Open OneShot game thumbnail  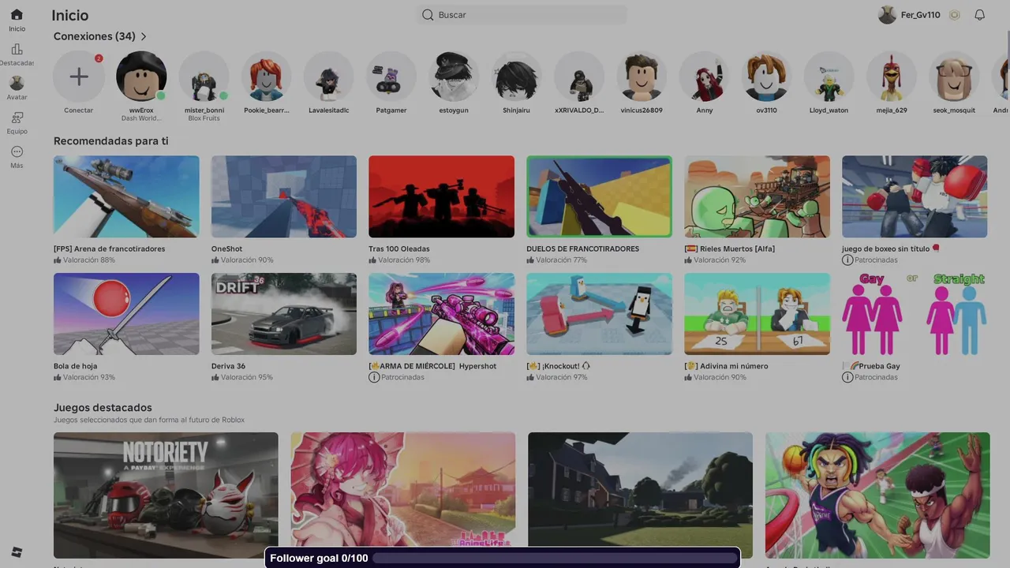[284, 196]
